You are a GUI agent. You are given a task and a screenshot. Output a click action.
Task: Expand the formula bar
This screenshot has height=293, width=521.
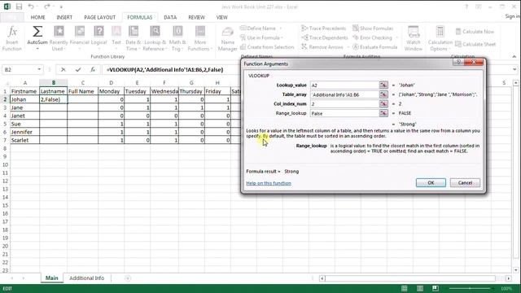click(514, 69)
